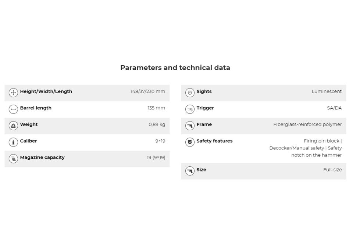
Task: Click the Luminescent sights value
Action: 327,91
